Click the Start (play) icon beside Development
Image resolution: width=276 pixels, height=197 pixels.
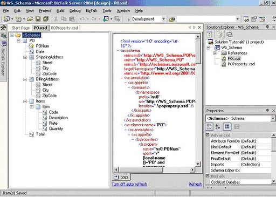[x=129, y=19]
